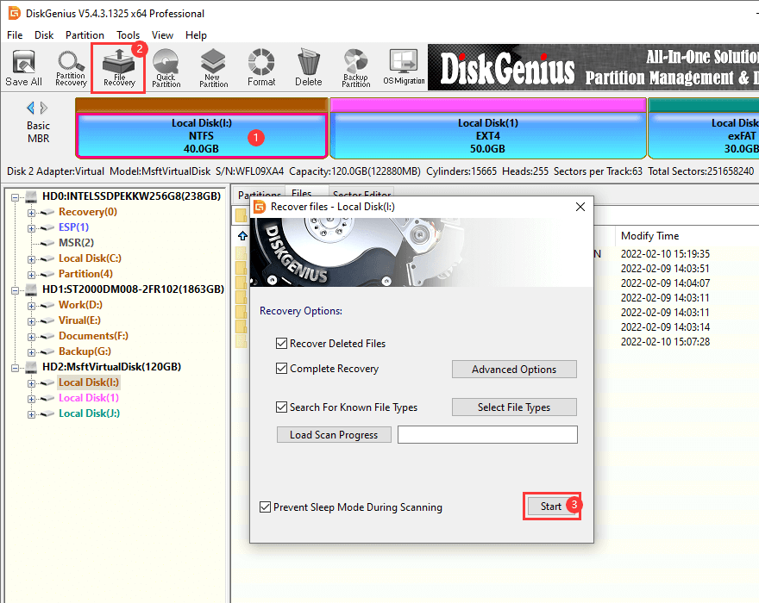
Task: Click the 2022-02-10 15:07:28 modify time entry
Action: coord(665,342)
